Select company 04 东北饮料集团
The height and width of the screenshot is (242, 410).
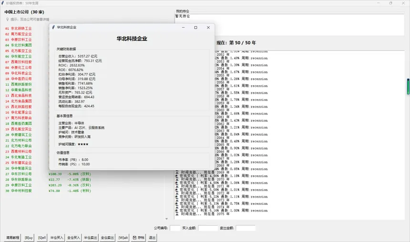coord(19,45)
